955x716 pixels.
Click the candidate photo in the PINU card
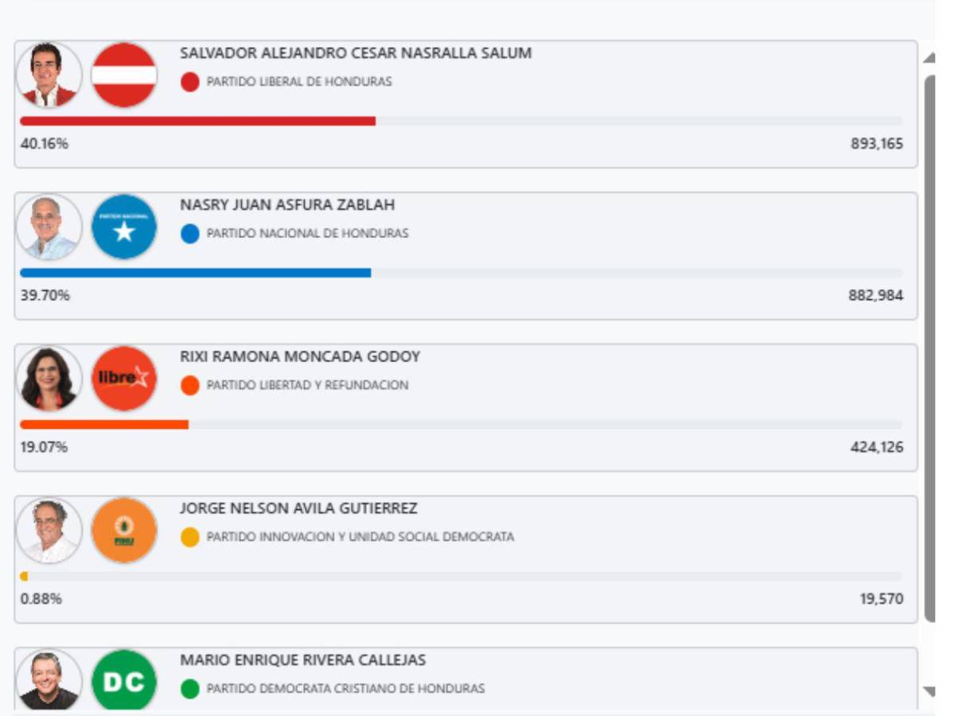point(49,530)
